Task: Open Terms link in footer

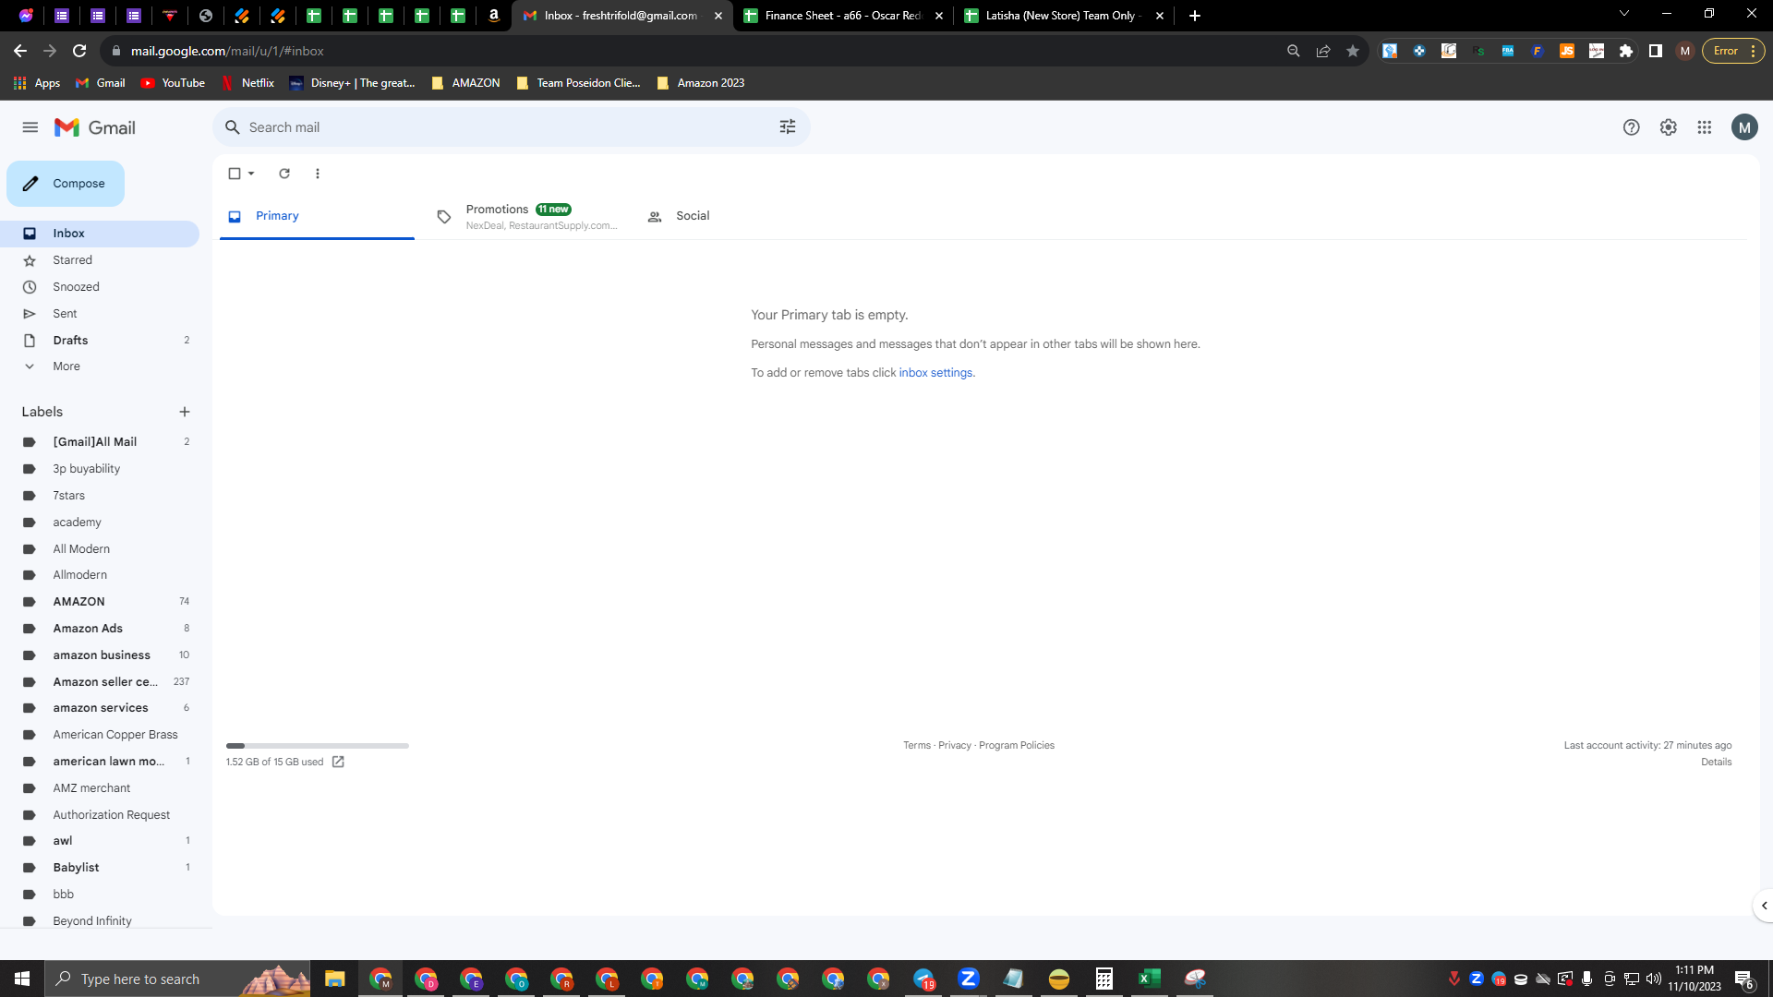Action: pyautogui.click(x=917, y=745)
